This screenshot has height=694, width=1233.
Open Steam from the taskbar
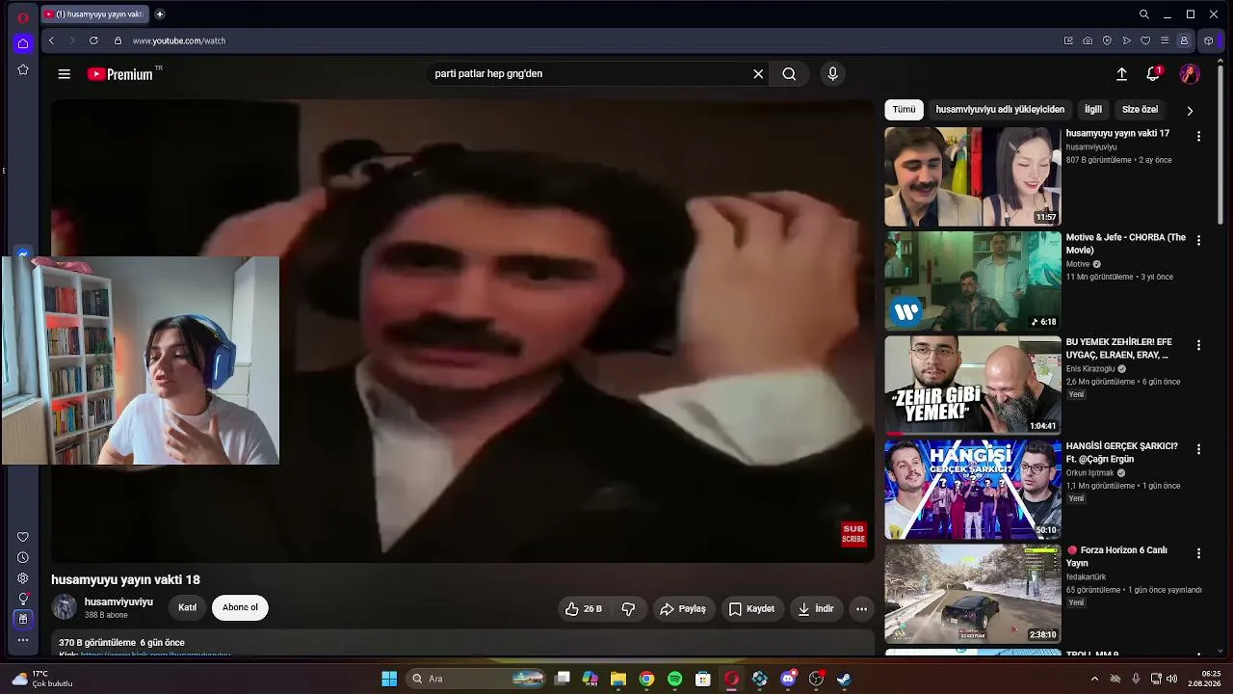pyautogui.click(x=844, y=679)
